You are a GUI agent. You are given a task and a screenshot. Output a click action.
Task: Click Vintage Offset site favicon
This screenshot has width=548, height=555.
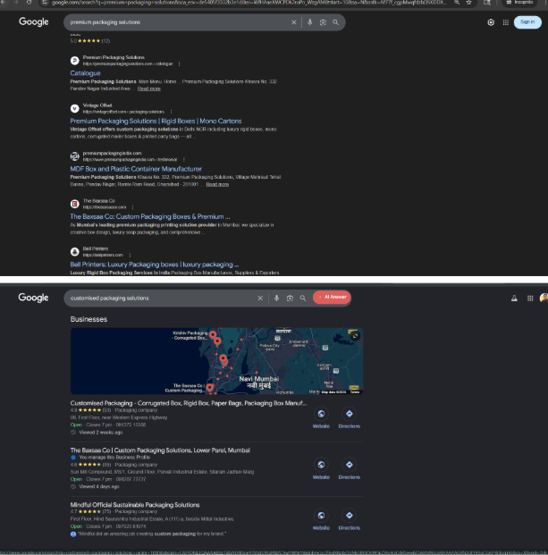coord(75,108)
